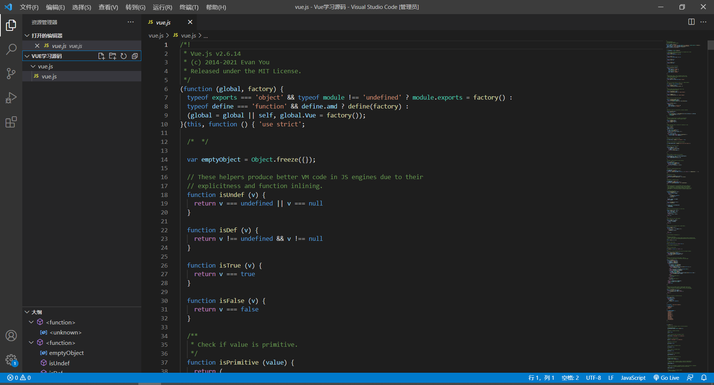This screenshot has height=385, width=714.
Task: Click breadcrumb ellipsis symbol segment
Action: pyautogui.click(x=206, y=36)
